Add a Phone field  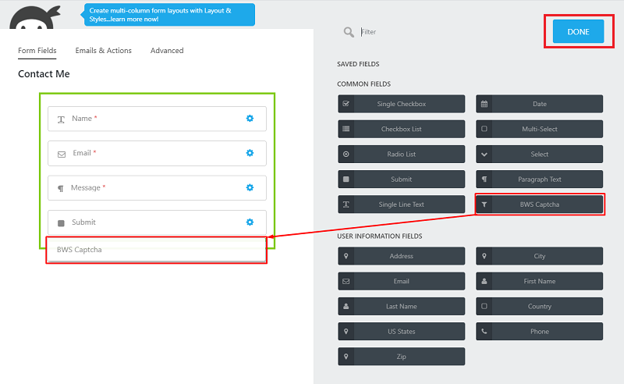point(539,332)
